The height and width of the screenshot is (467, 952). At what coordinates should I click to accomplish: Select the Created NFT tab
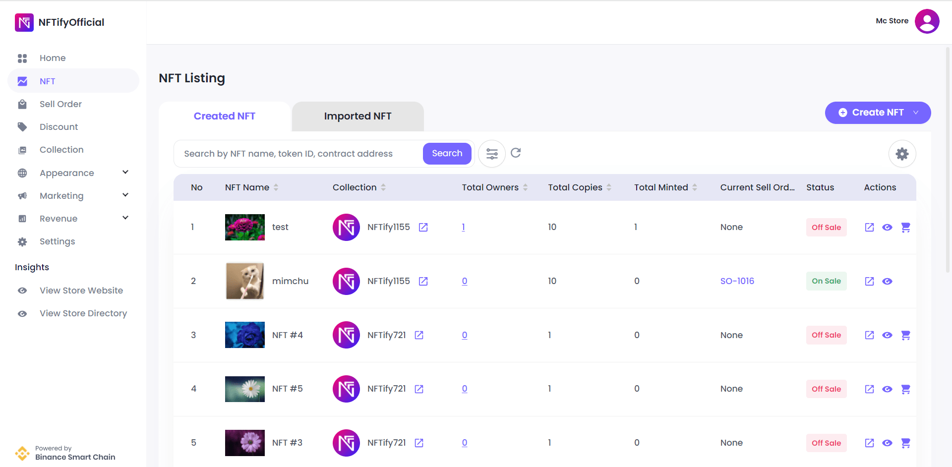pos(224,116)
